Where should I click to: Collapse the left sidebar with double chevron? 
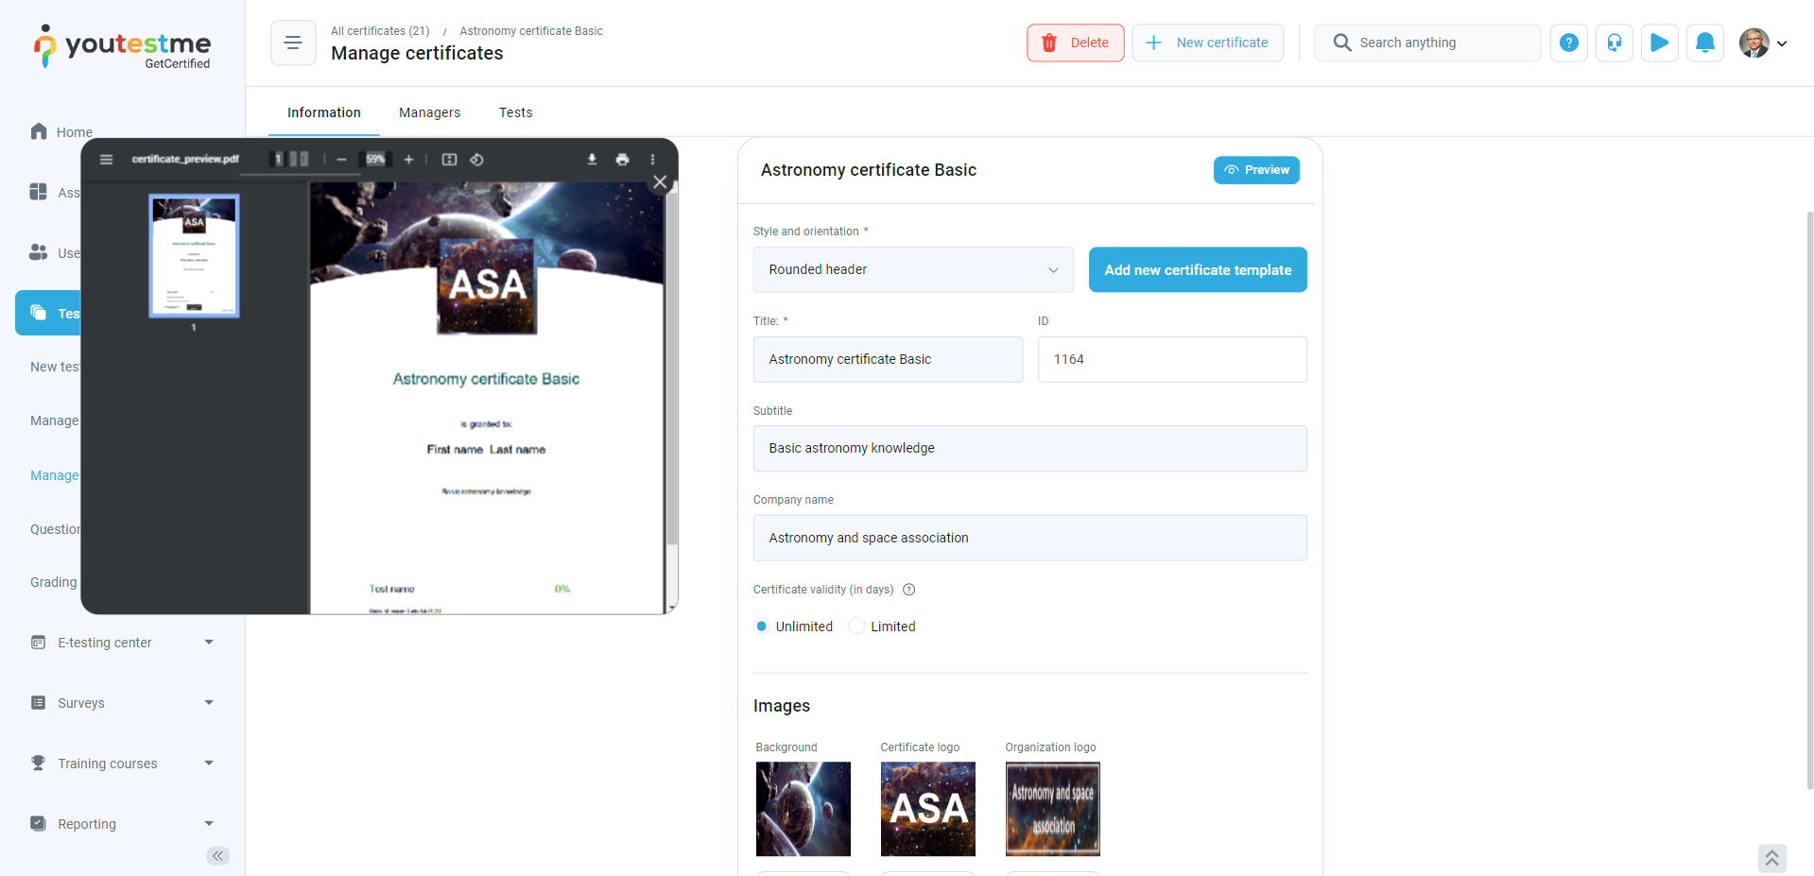[x=217, y=856]
